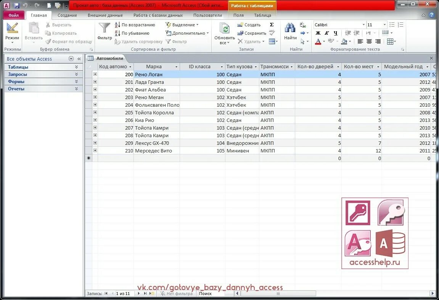Image resolution: width=439 pixels, height=300 pixels.
Task: Align text center
Action: tap(369, 42)
